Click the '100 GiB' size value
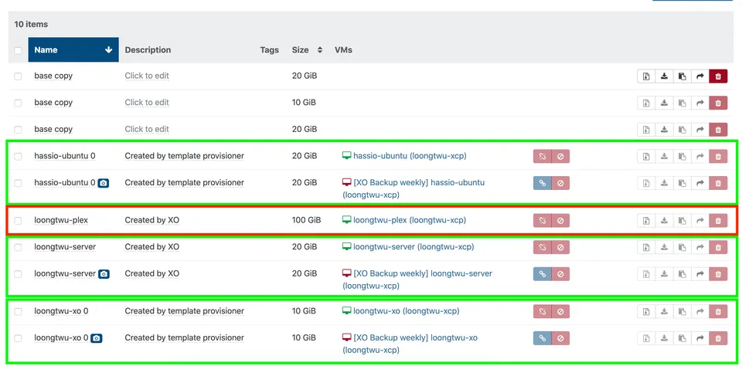The width and height of the screenshot is (742, 366). (x=306, y=220)
